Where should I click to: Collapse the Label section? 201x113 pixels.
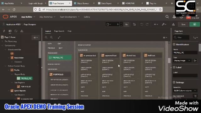click(x=174, y=67)
